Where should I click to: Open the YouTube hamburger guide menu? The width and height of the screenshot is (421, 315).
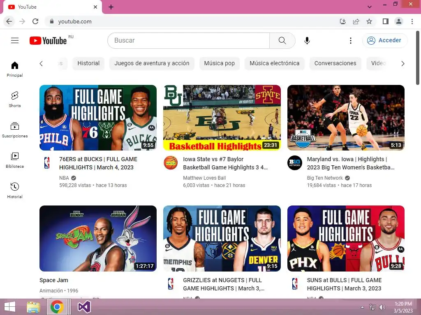coord(15,41)
